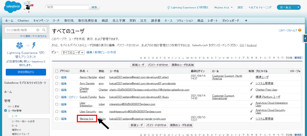Open リリース更新 in sidebar
Viewport: 307px width, 136px height.
pyautogui.click(x=13, y=106)
